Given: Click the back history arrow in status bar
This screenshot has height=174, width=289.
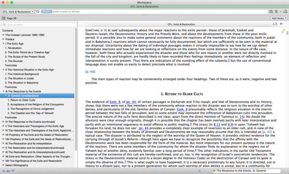Looking at the screenshot, I should 199,171.
